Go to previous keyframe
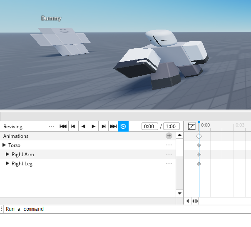 coord(73,126)
